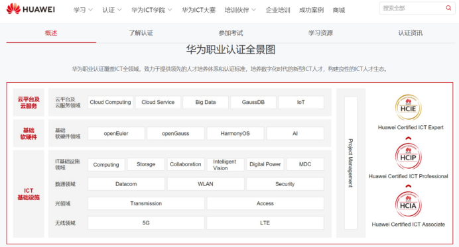Switch to the 概述 tab
This screenshot has width=459, height=247.
pos(51,33)
